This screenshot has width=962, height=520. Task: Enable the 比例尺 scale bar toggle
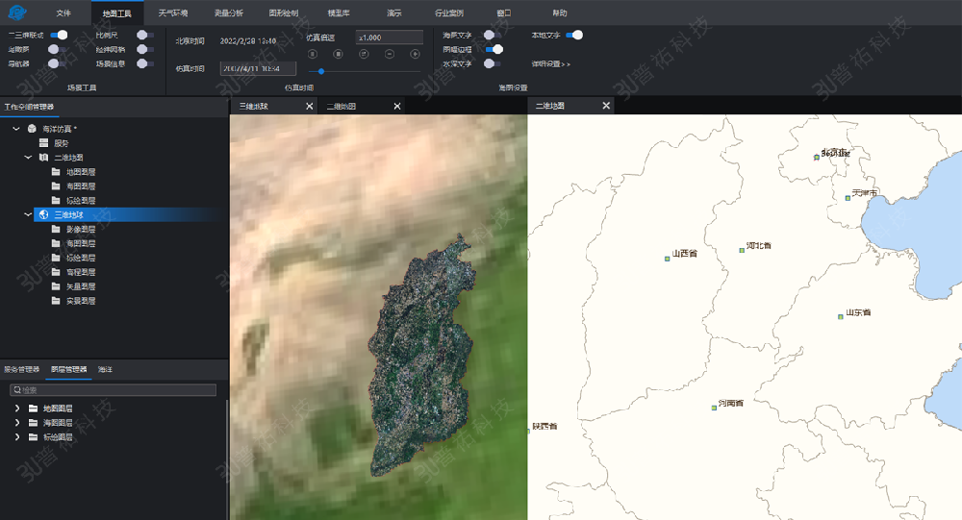click(x=143, y=35)
